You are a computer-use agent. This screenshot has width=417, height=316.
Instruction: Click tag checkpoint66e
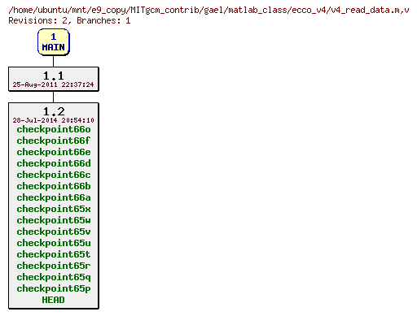click(x=54, y=152)
